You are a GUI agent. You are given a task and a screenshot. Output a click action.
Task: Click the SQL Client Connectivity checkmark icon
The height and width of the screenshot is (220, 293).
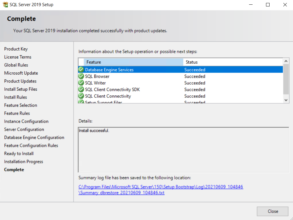81,96
